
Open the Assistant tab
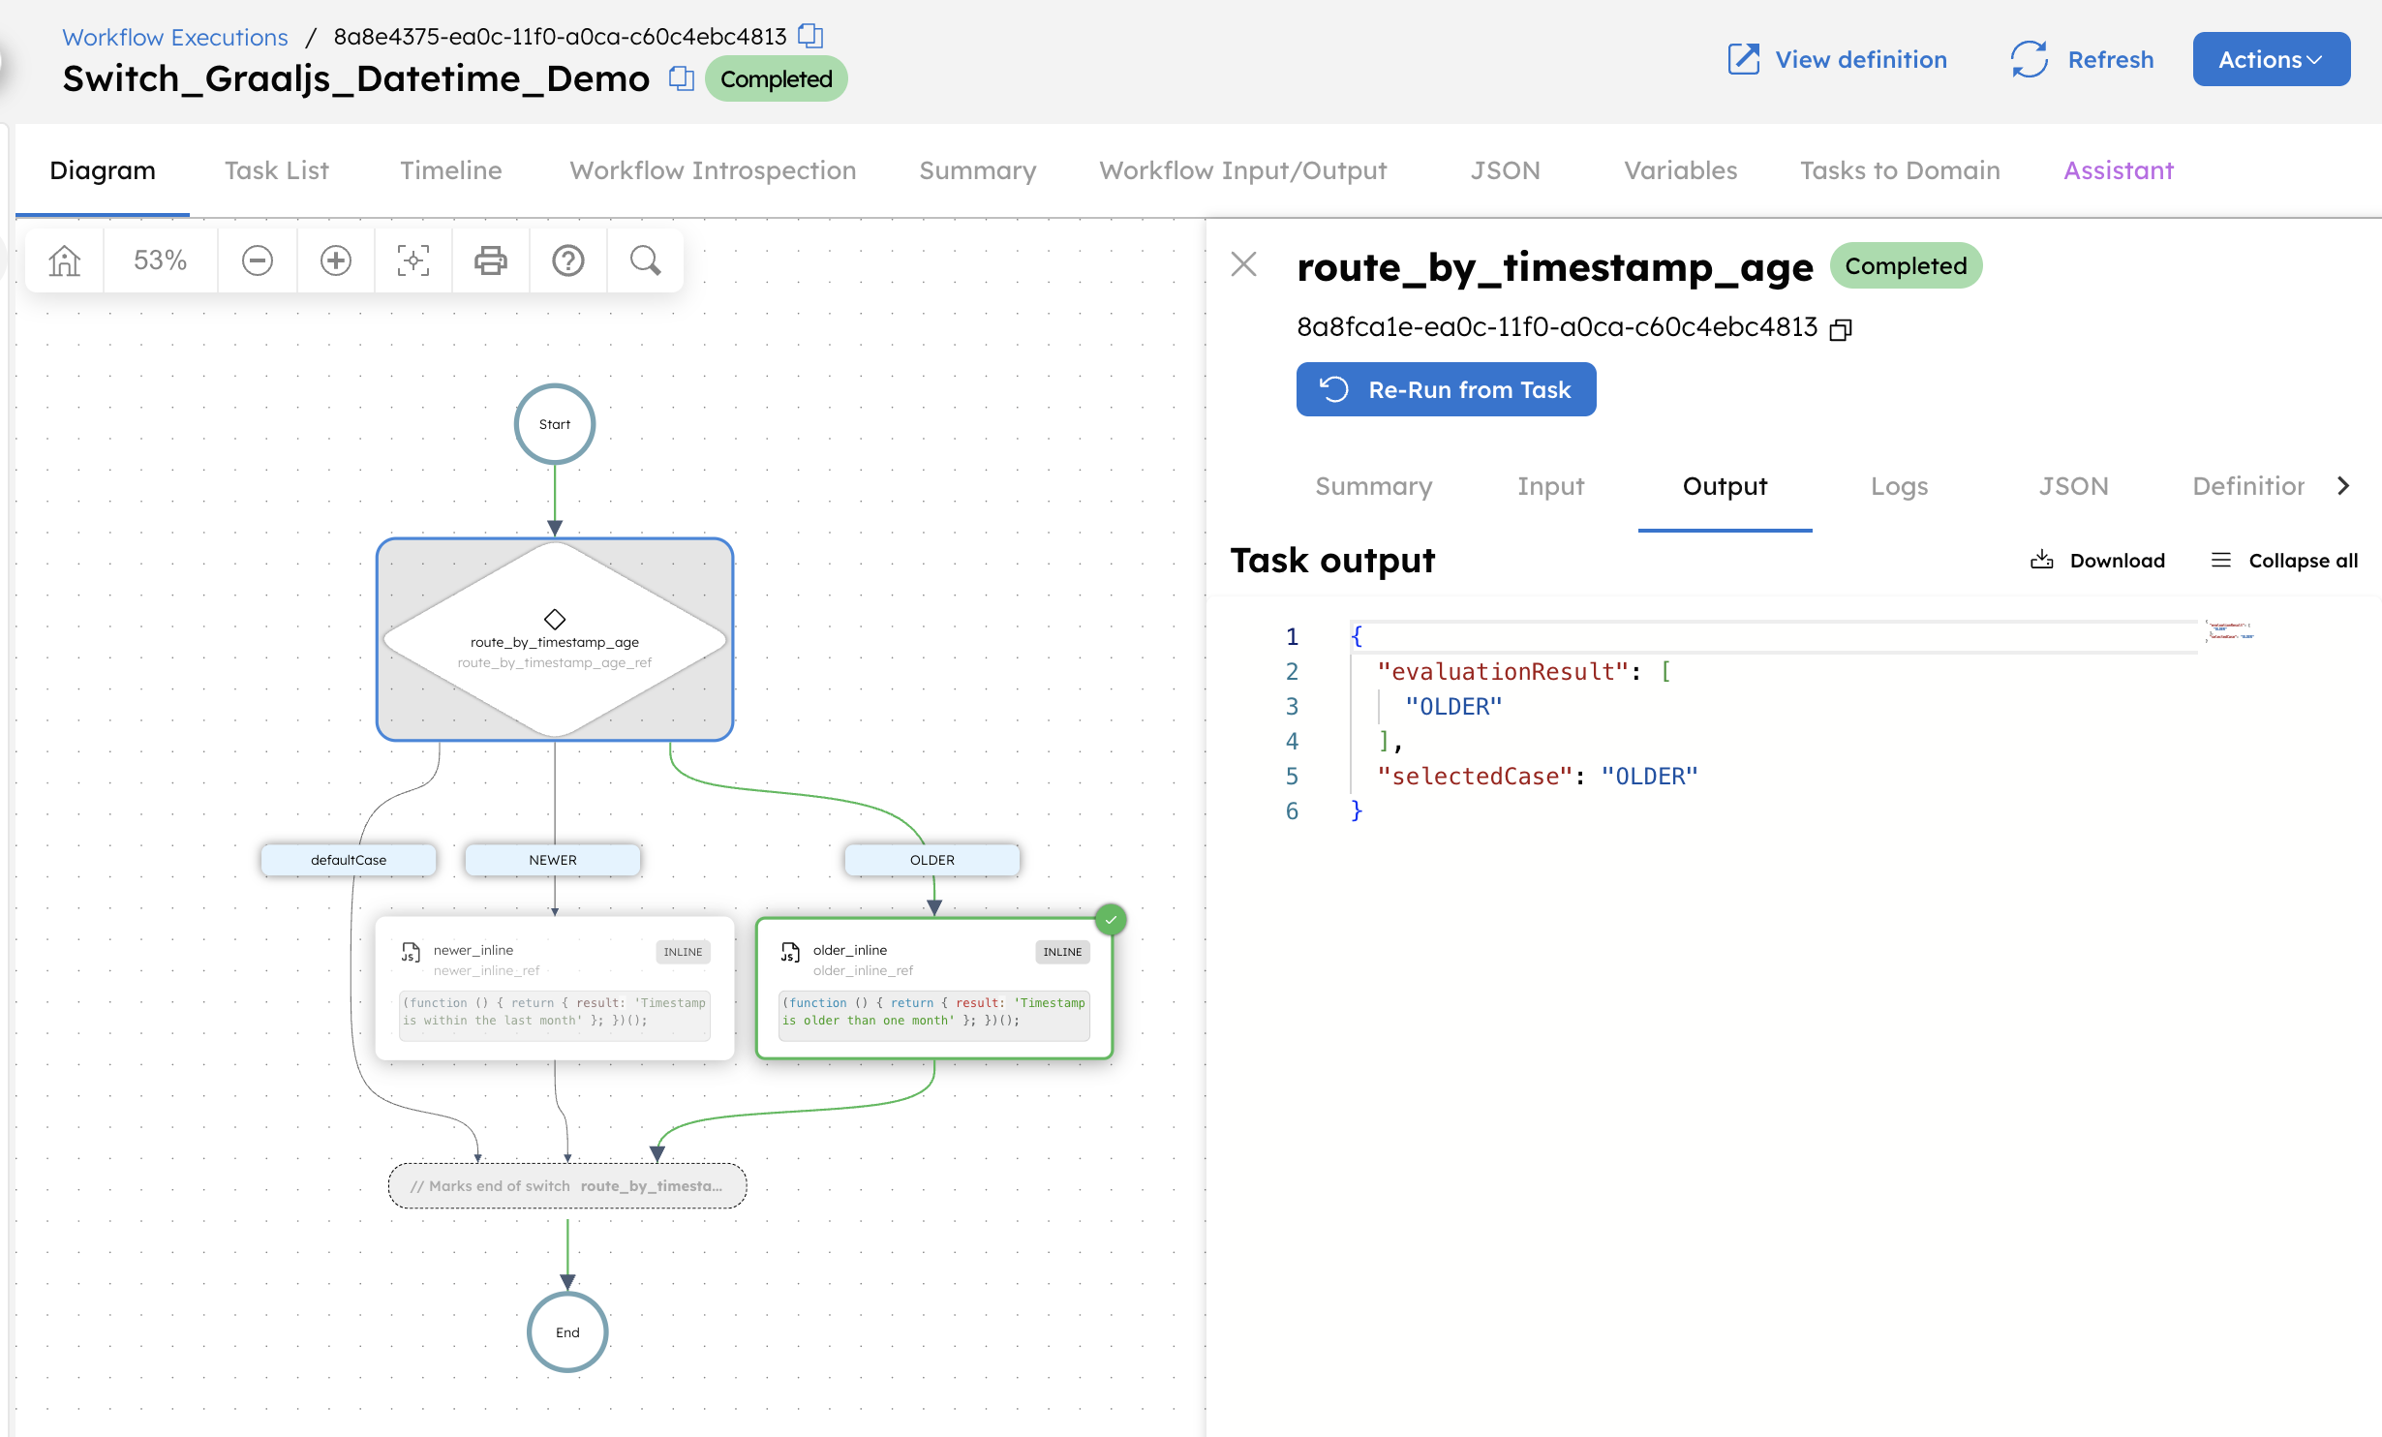pos(2118,170)
